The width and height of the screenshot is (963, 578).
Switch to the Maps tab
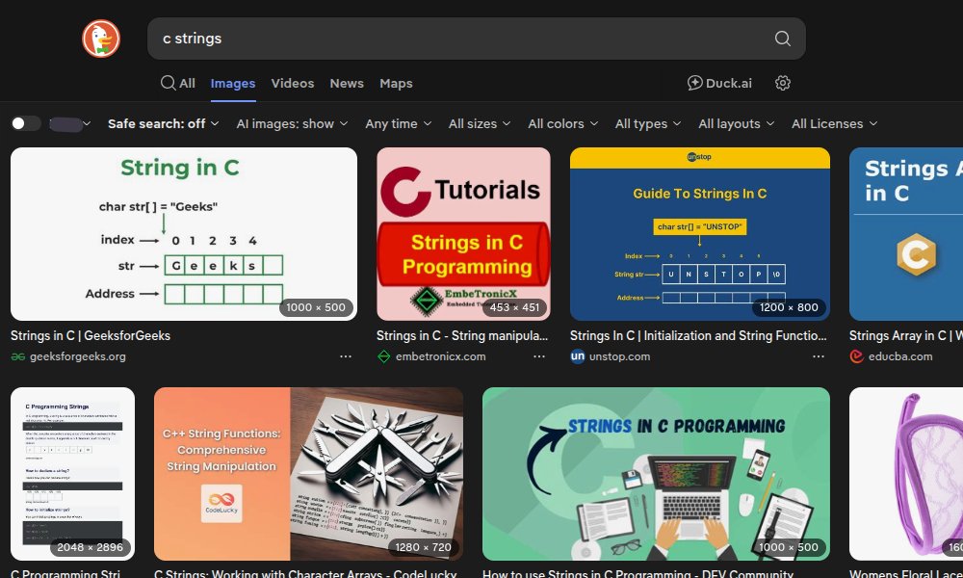pyautogui.click(x=396, y=83)
